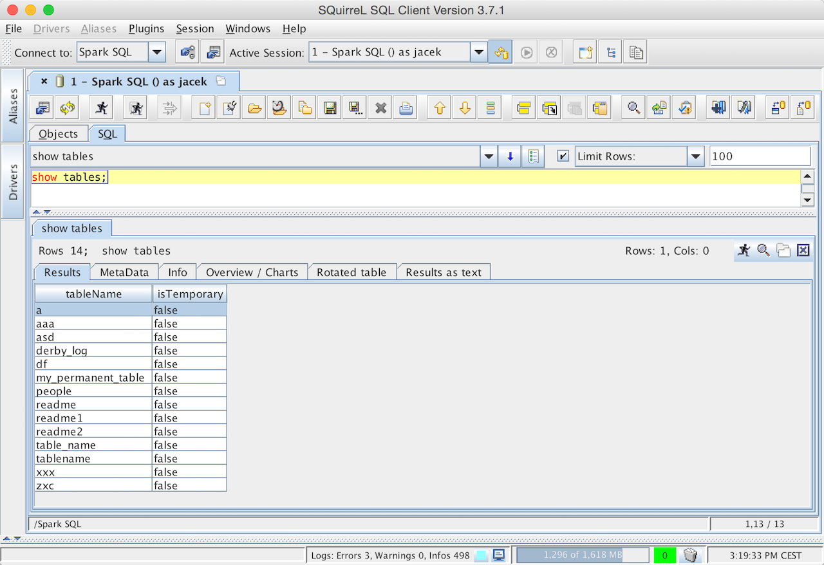Expand the SQL history dropdown arrow
Screen dimensions: 824x565
(489, 156)
